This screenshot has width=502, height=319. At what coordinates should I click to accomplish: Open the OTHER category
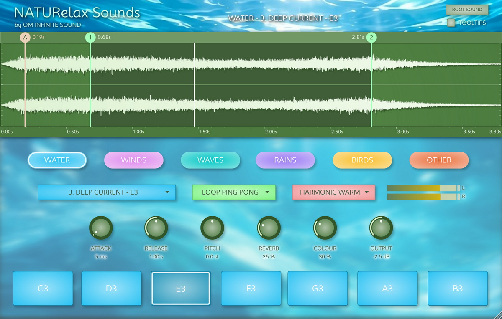point(439,160)
